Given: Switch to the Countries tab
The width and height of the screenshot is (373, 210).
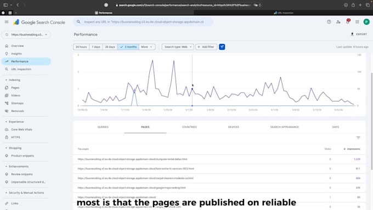Looking at the screenshot, I should coord(189,127).
